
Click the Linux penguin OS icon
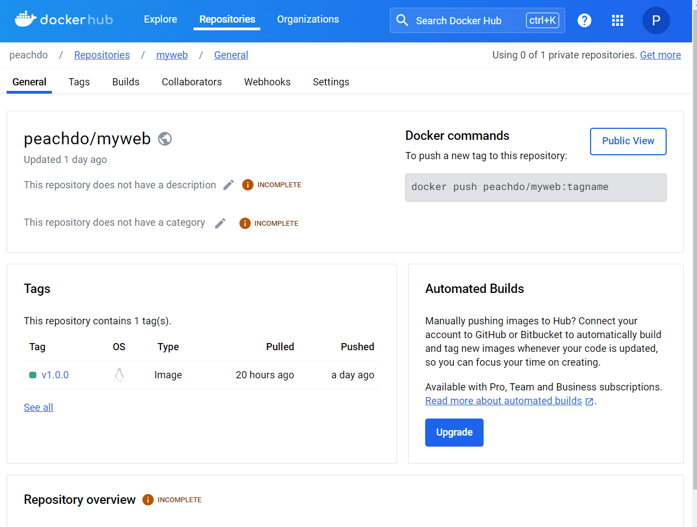tap(119, 375)
